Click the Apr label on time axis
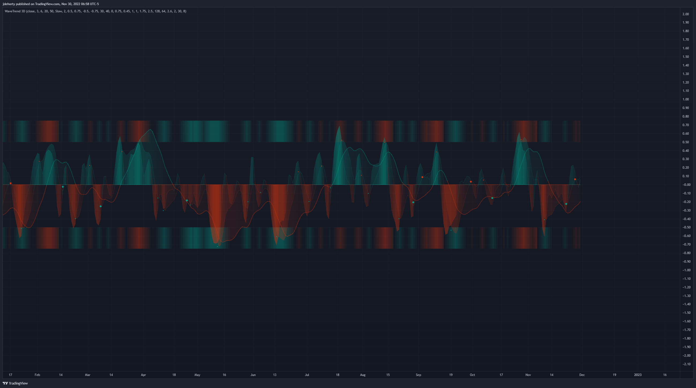 (144, 375)
